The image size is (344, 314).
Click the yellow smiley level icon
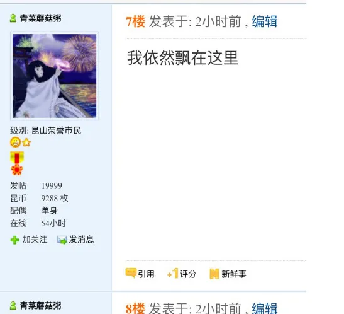15,142
